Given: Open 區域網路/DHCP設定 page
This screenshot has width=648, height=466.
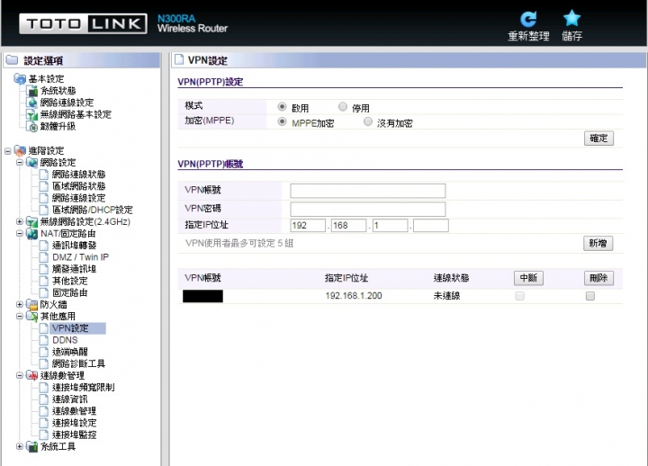Looking at the screenshot, I should pos(92,210).
